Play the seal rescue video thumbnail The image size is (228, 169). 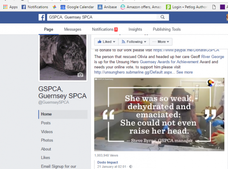(x=159, y=114)
